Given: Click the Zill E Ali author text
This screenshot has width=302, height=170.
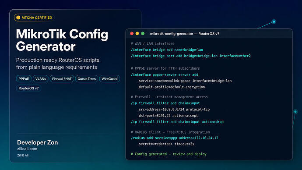Looking at the screenshot, I should click(x=23, y=156).
